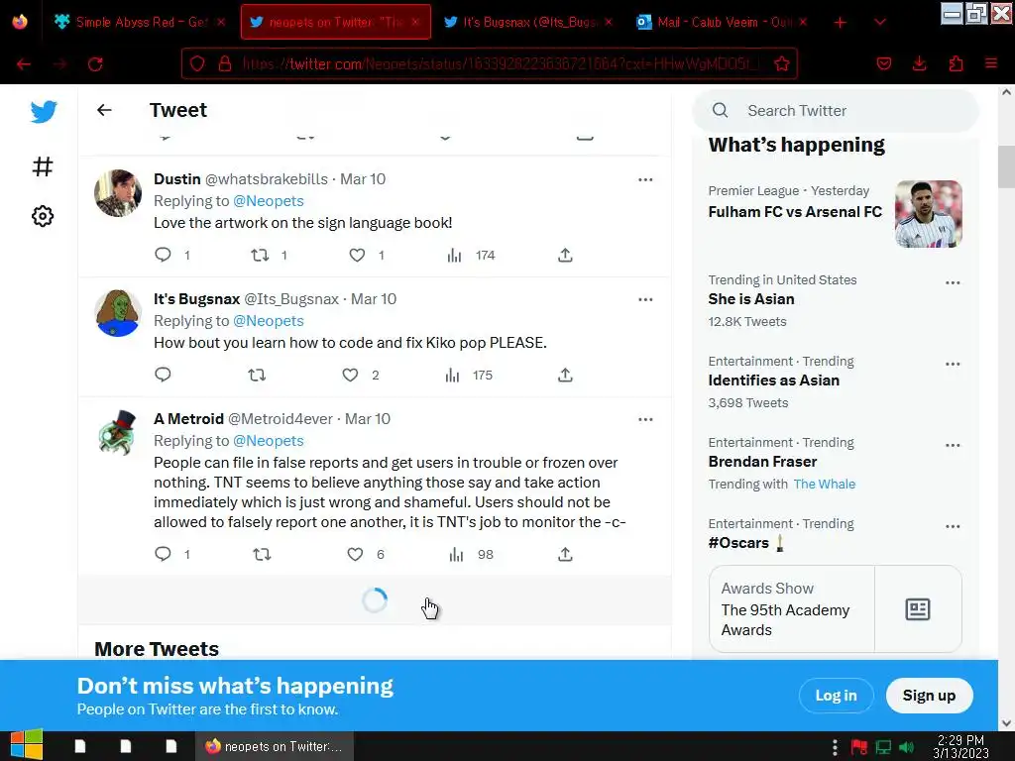Open Firefox extensions puzzle icon
This screenshot has height=761, width=1015.
(x=956, y=63)
